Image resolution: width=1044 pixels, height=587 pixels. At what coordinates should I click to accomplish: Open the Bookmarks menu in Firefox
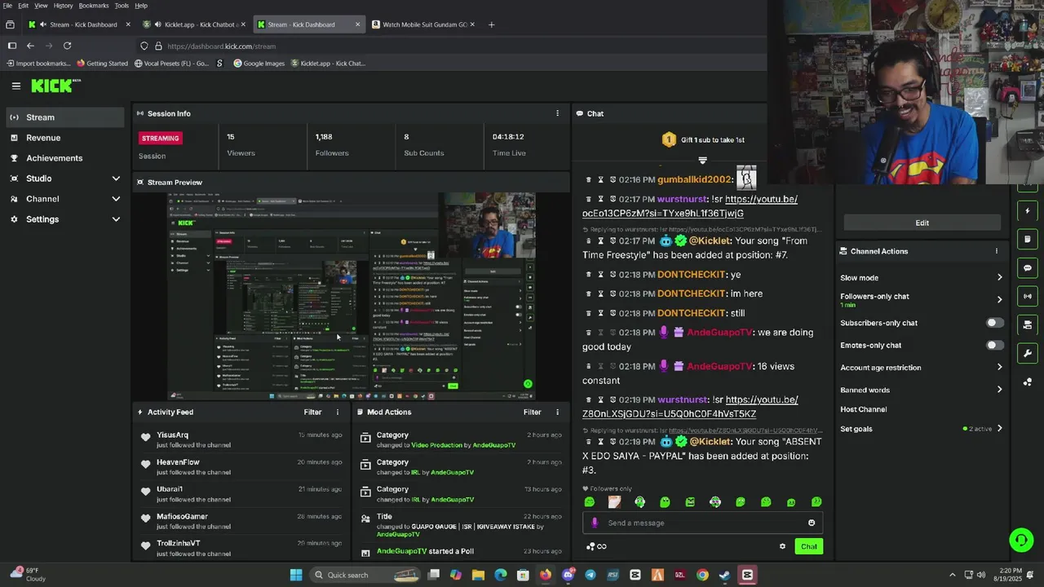pos(94,6)
